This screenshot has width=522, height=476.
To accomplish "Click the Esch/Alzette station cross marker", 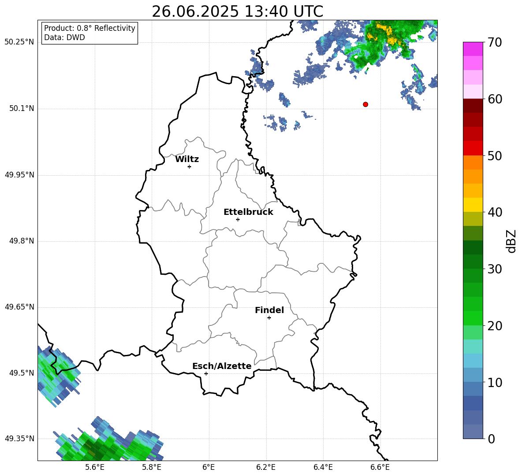I will click(206, 373).
